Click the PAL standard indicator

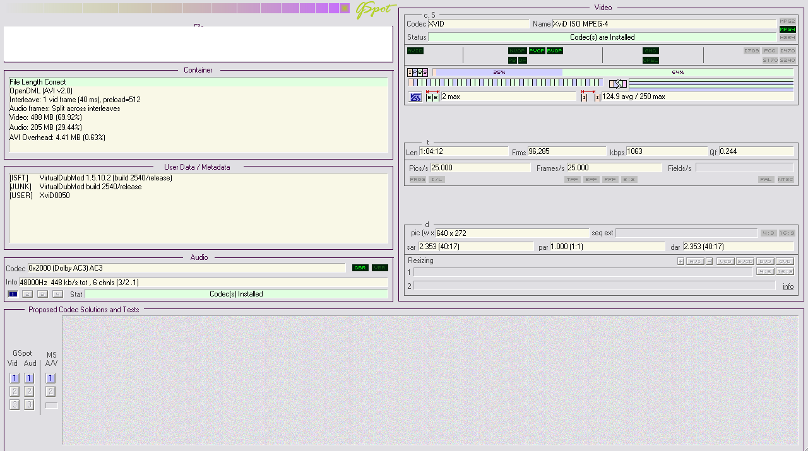click(766, 180)
